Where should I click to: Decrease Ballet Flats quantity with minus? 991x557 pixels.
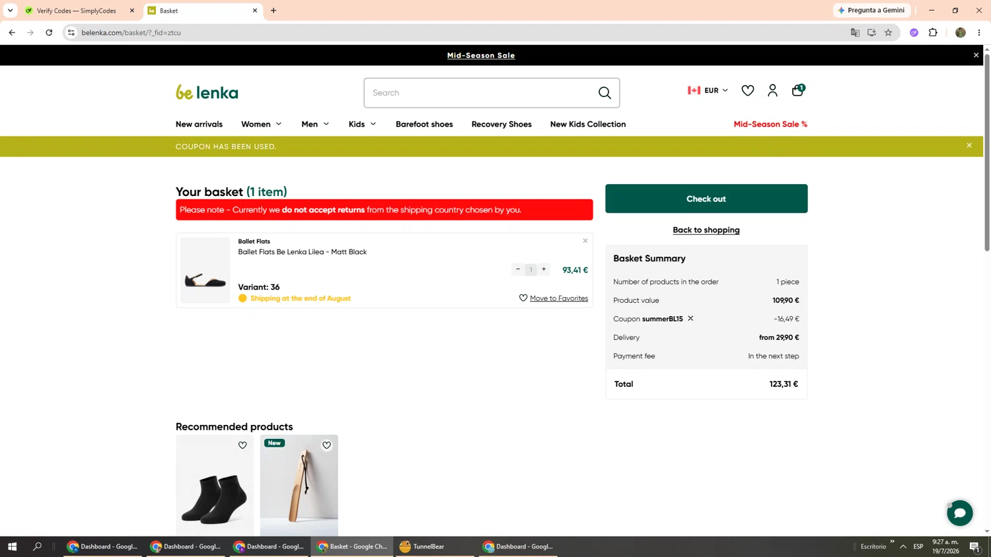518,269
